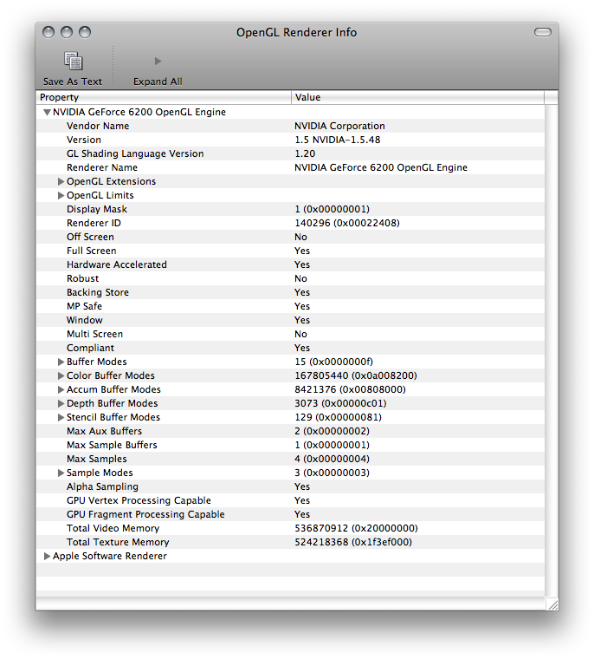594x659 pixels.
Task: Select the MP Safe row
Action: [x=290, y=306]
